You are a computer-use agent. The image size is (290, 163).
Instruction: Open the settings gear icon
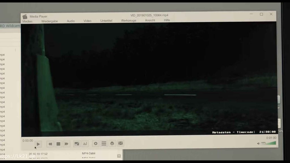click(96, 143)
